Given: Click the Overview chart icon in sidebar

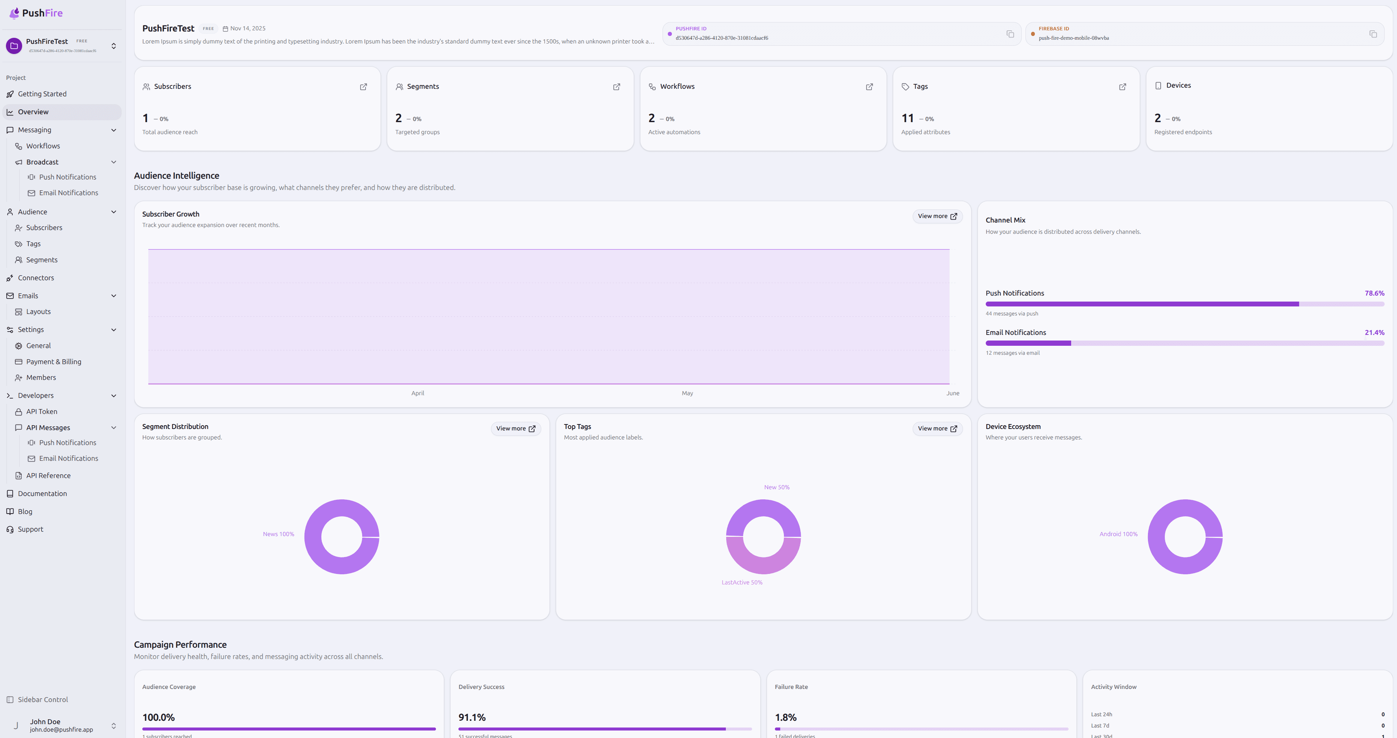Looking at the screenshot, I should [x=10, y=112].
